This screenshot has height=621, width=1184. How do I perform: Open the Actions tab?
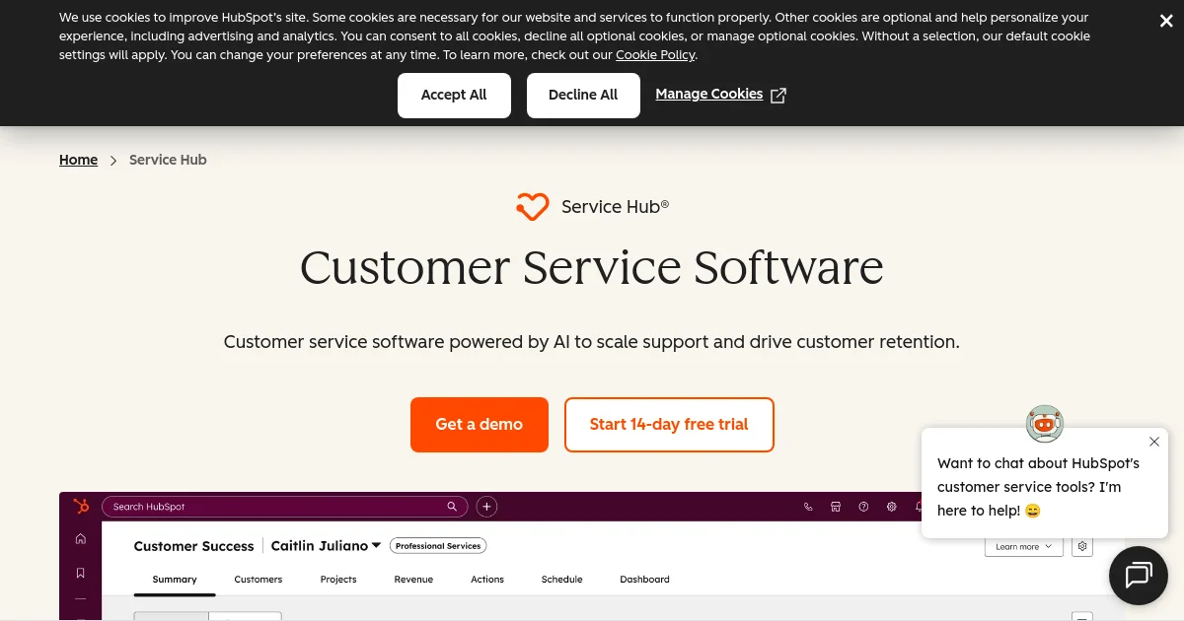[x=487, y=580]
